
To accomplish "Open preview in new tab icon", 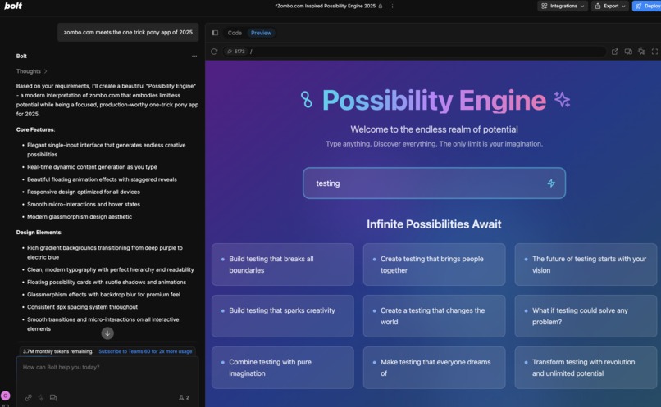I will click(614, 52).
